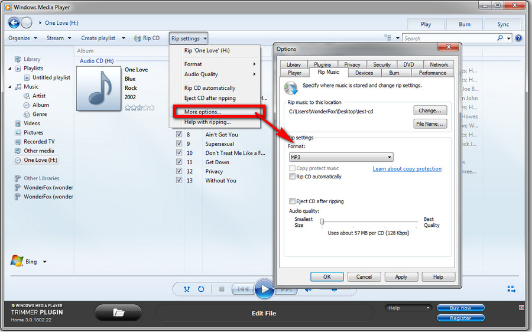Click the Rip CD disc icon
This screenshot has width=532, height=332.
click(137, 38)
